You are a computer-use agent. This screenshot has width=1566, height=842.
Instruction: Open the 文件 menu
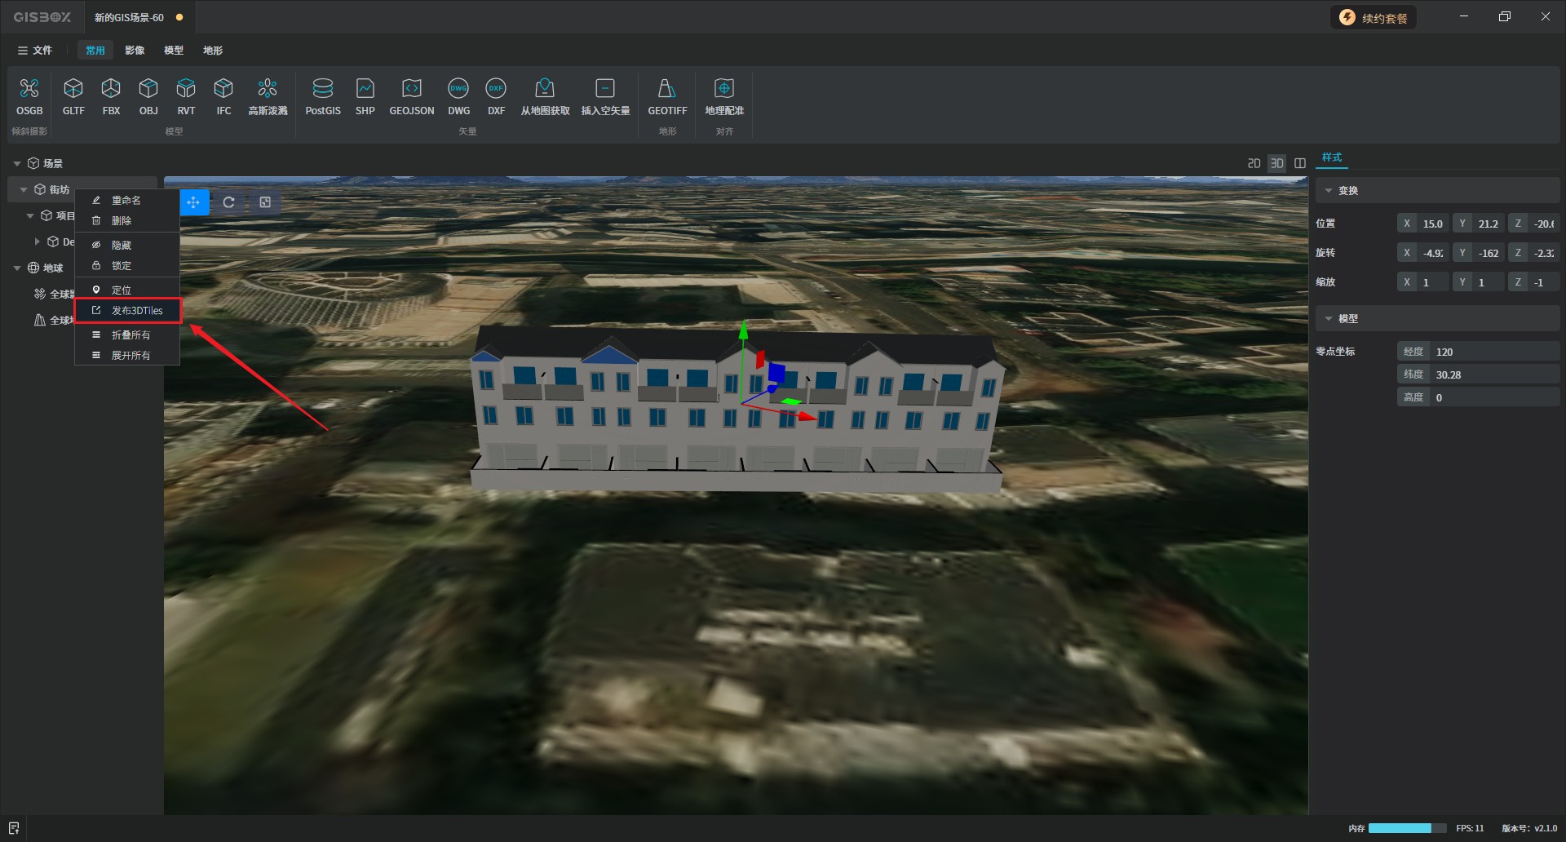pos(35,51)
